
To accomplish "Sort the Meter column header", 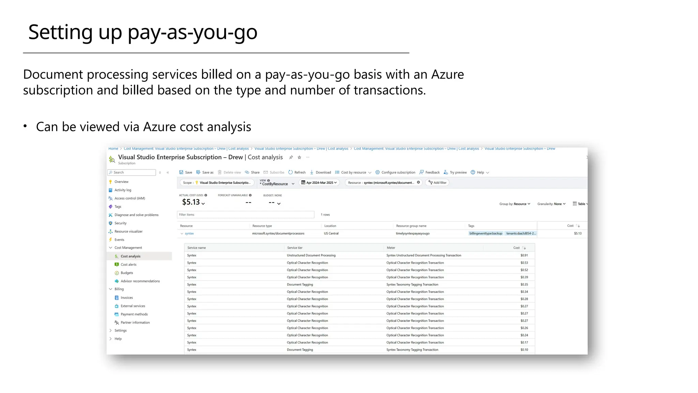I will tap(391, 248).
